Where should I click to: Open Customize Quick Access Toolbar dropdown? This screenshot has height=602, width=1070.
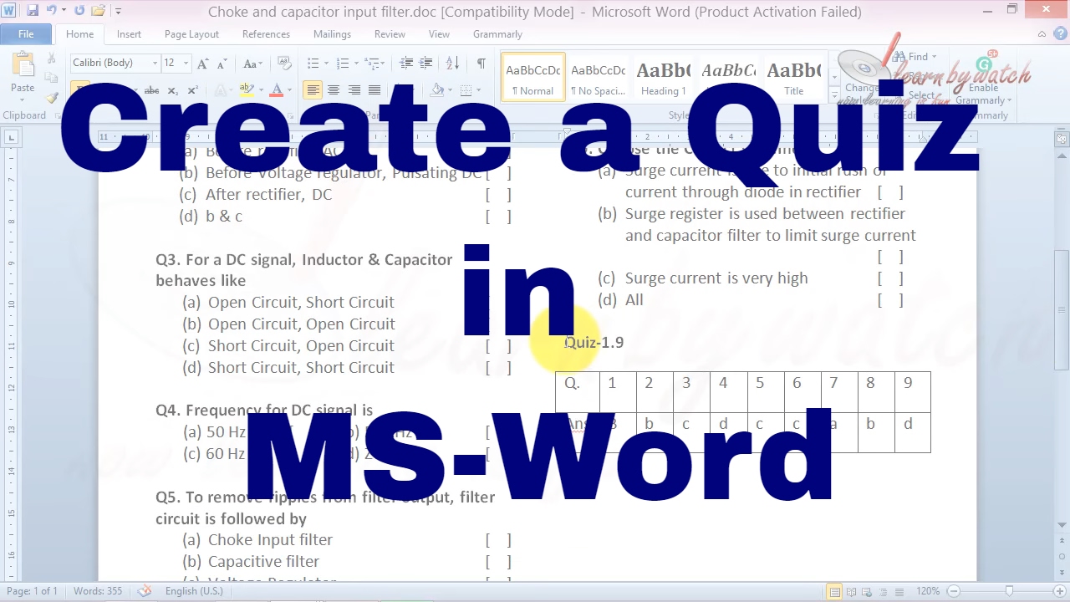click(118, 12)
